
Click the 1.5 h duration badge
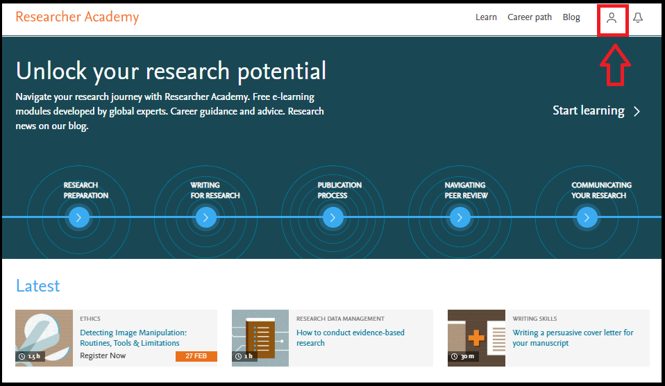(30, 356)
